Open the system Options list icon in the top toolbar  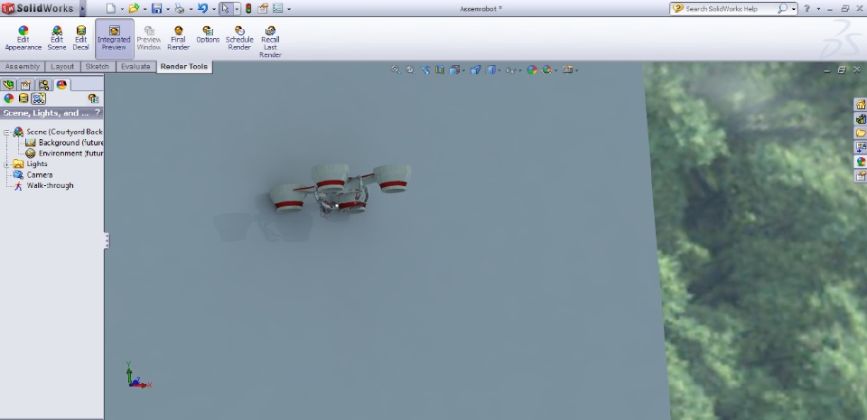click(277, 8)
